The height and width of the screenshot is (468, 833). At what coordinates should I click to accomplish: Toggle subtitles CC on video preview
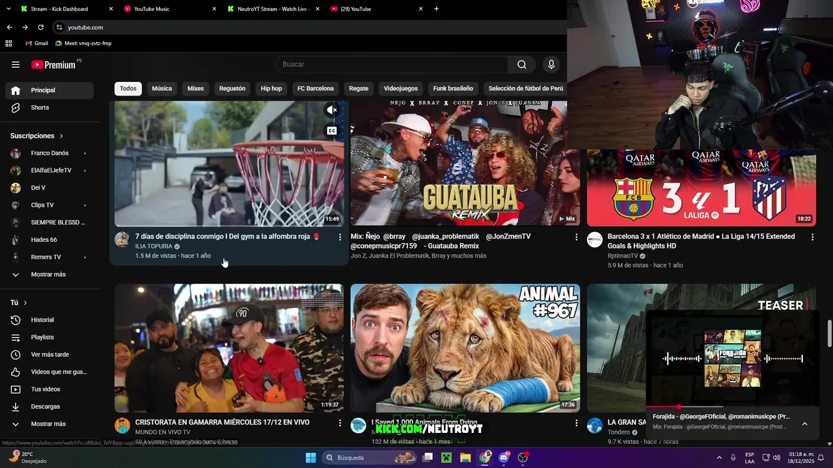click(332, 131)
